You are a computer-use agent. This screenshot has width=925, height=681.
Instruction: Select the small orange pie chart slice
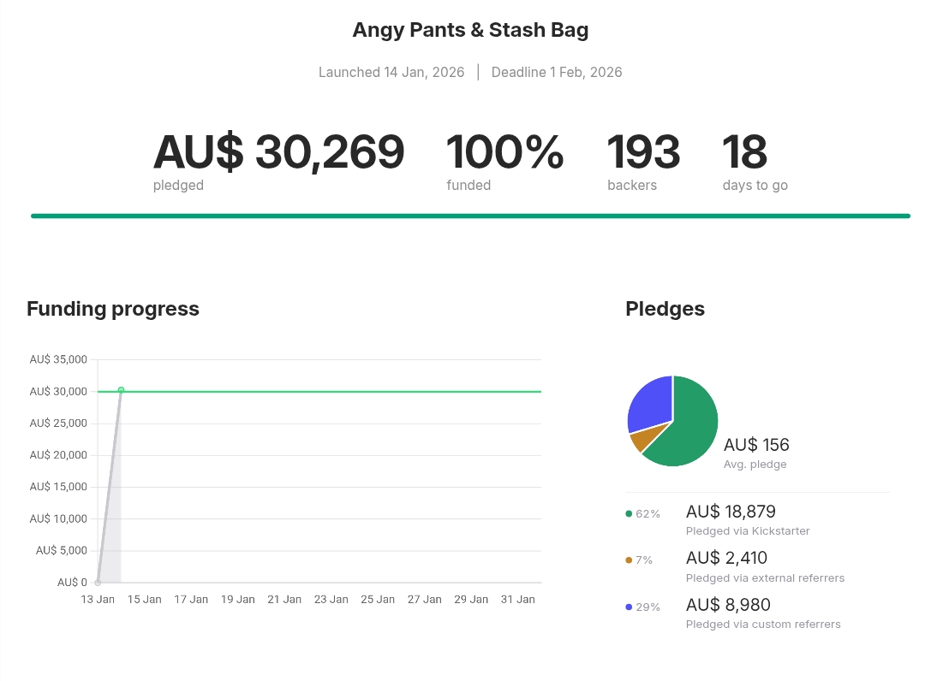[640, 440]
